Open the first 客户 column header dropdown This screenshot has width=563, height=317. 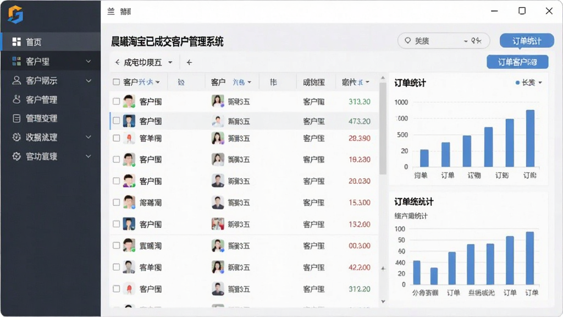(x=158, y=83)
